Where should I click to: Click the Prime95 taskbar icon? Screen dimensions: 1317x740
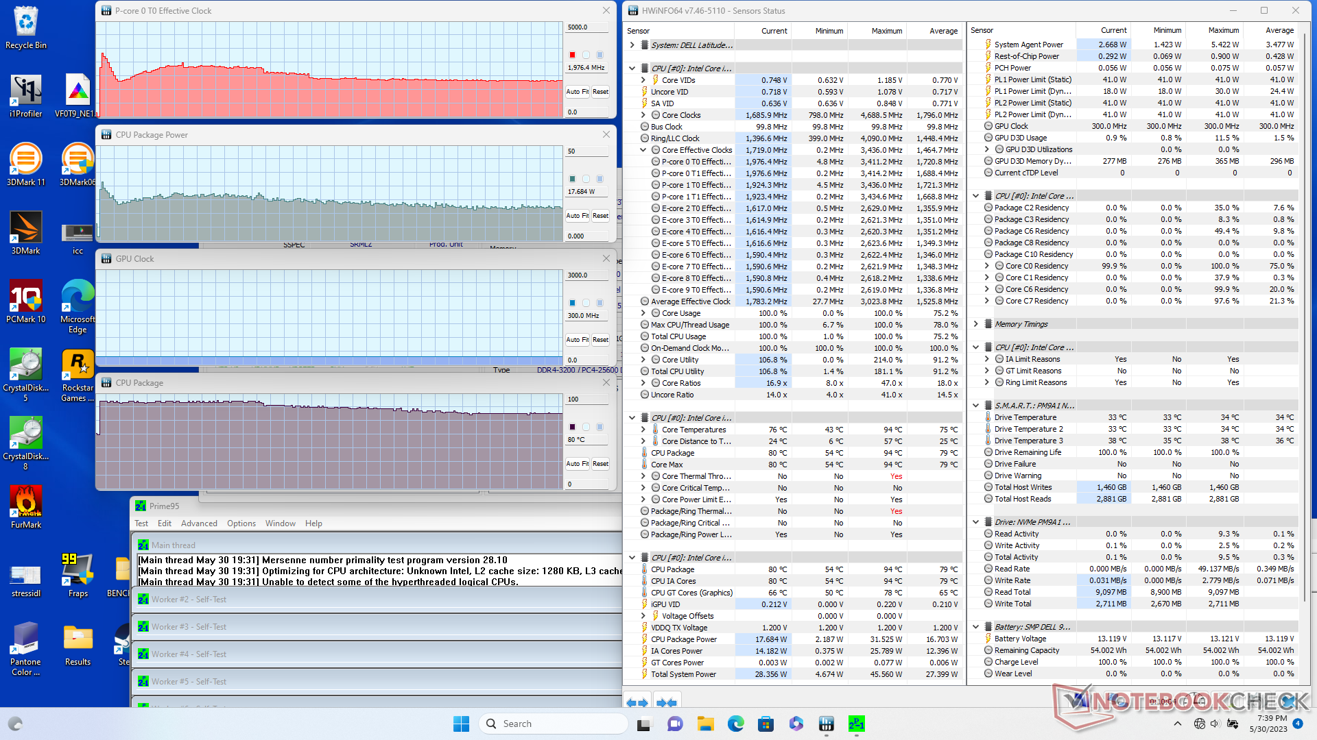click(x=856, y=724)
